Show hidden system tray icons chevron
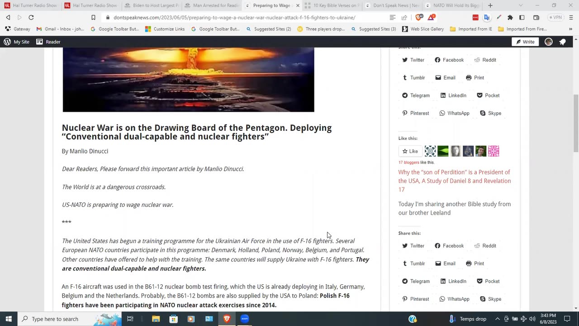 497,319
